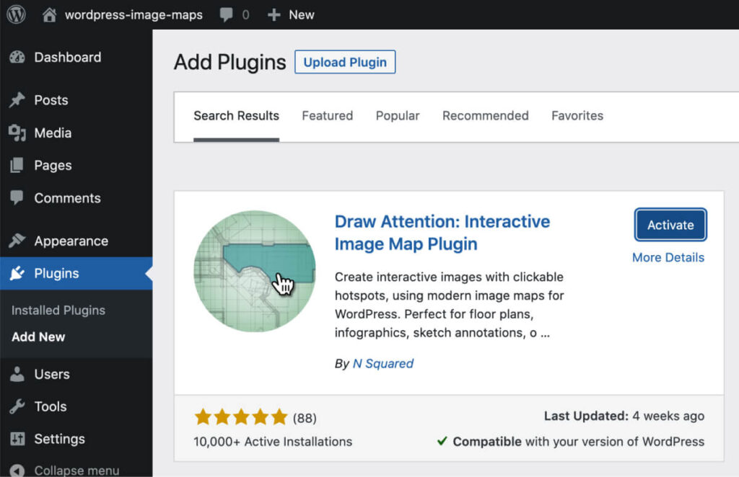Open Posts using the pushpin icon

click(x=18, y=100)
